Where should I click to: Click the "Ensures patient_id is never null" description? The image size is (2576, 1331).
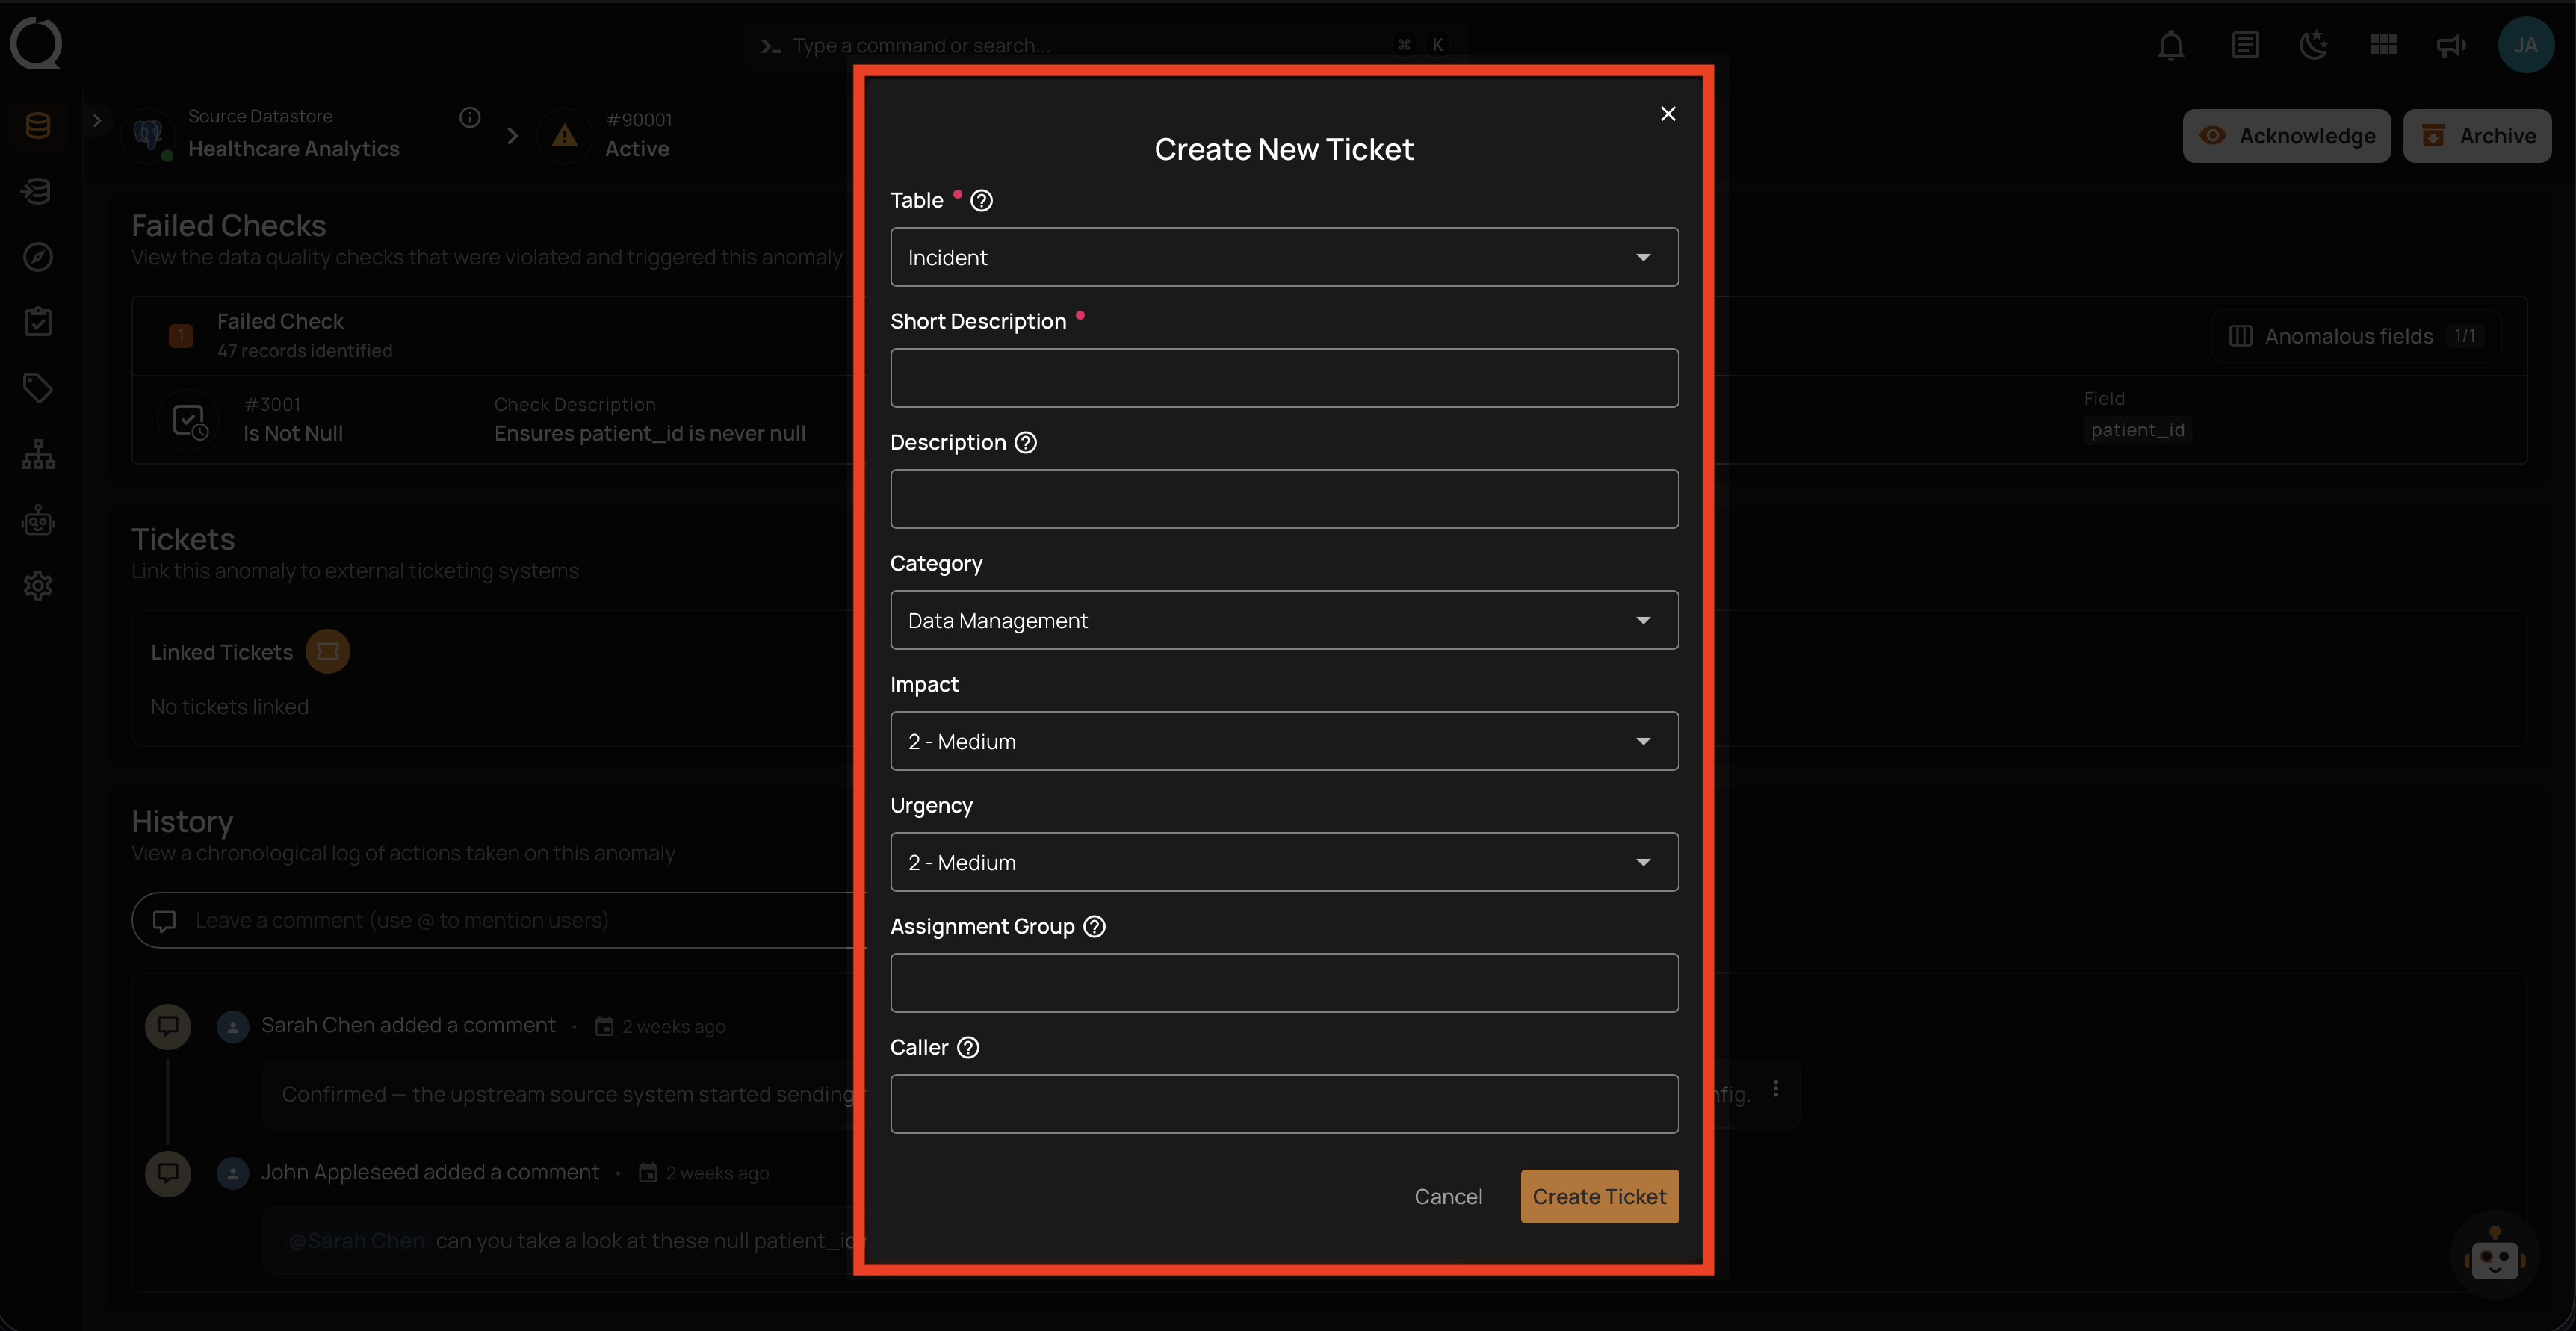[650, 434]
